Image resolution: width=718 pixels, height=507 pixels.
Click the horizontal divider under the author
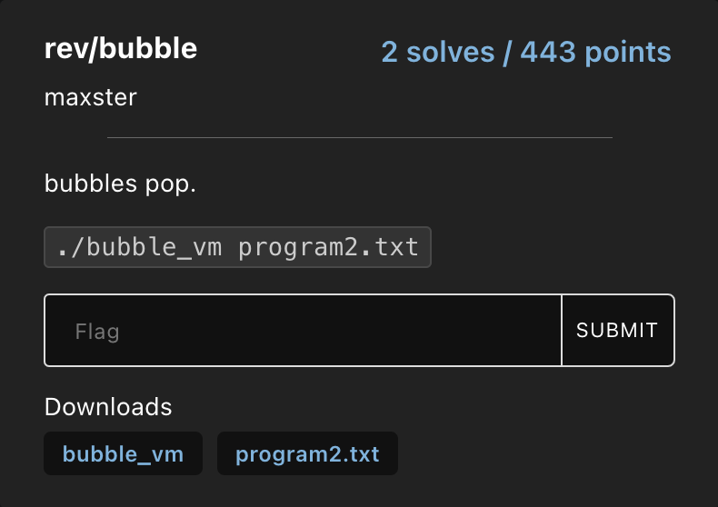[x=359, y=138]
